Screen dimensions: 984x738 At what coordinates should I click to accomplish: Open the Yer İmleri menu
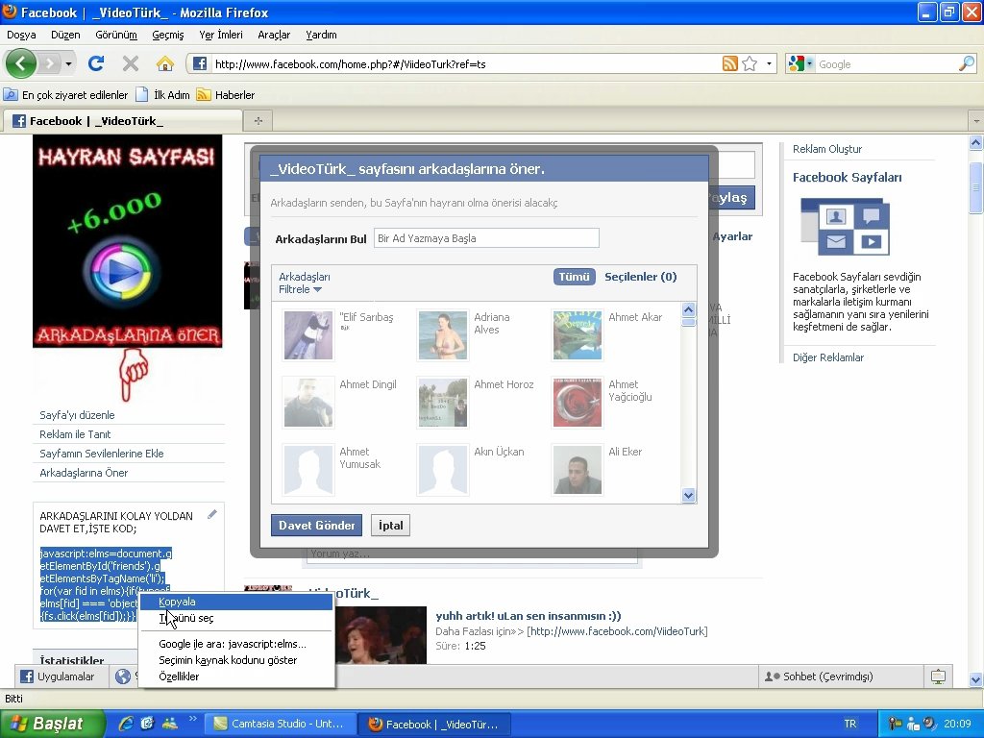221,35
